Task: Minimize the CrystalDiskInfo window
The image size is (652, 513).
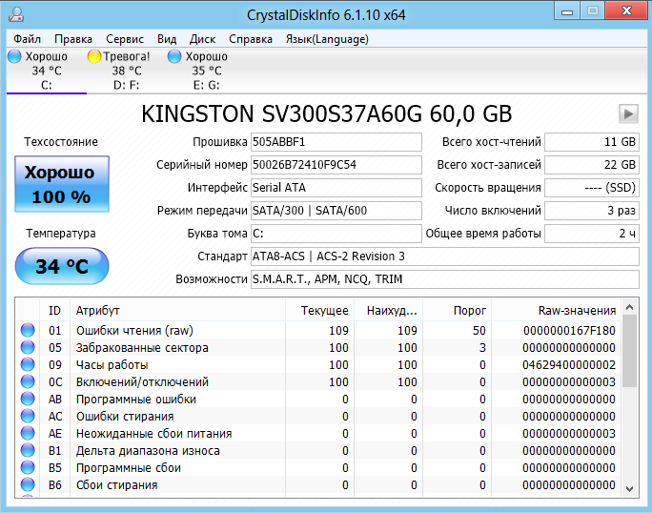Action: [x=567, y=11]
